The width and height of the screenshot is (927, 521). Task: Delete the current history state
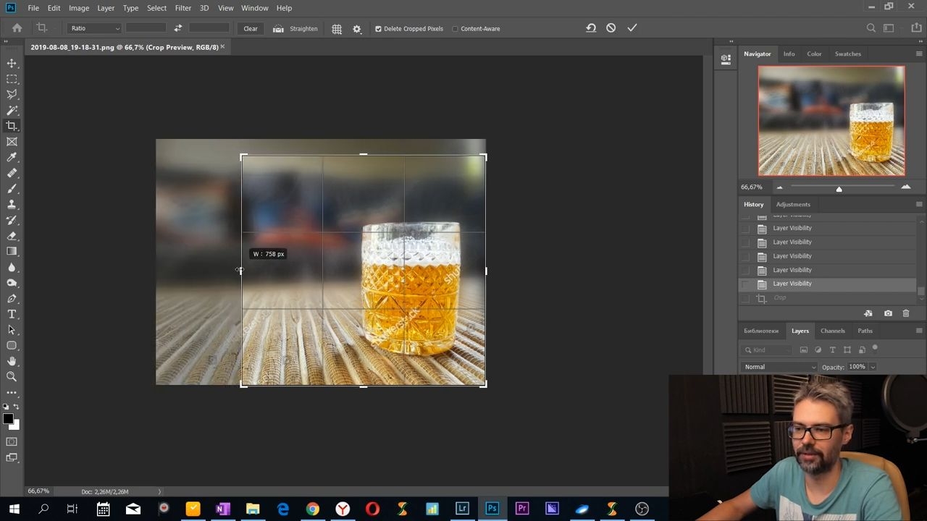point(906,313)
